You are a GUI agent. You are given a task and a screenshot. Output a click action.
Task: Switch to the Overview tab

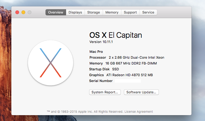pyautogui.click(x=56, y=12)
